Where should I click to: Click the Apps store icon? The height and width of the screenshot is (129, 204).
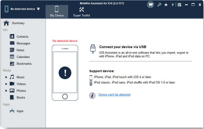pyautogui.click(x=12, y=111)
